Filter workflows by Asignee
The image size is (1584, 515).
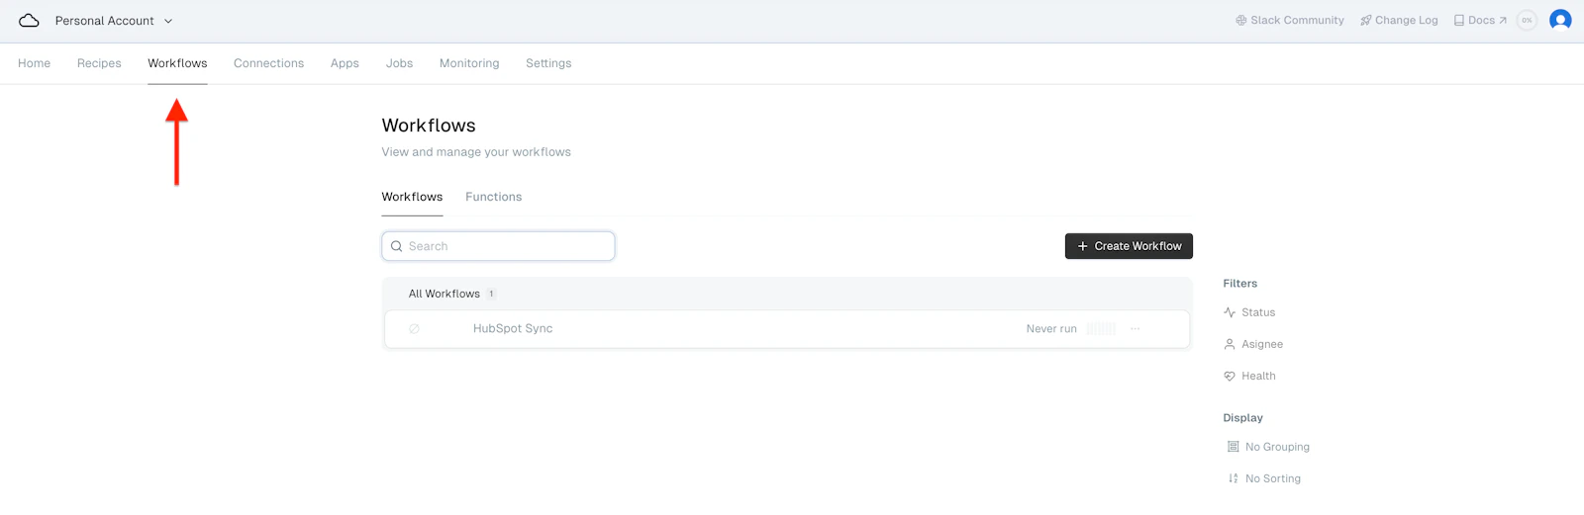1253,344
